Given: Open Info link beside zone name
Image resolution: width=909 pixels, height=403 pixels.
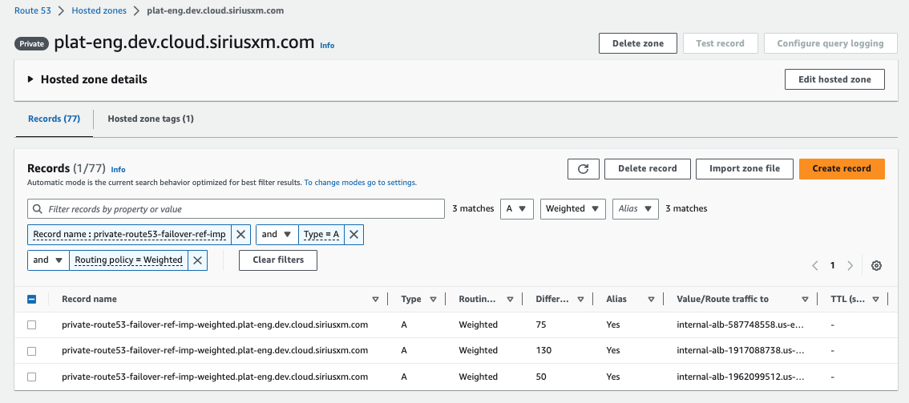Looking at the screenshot, I should (x=328, y=45).
